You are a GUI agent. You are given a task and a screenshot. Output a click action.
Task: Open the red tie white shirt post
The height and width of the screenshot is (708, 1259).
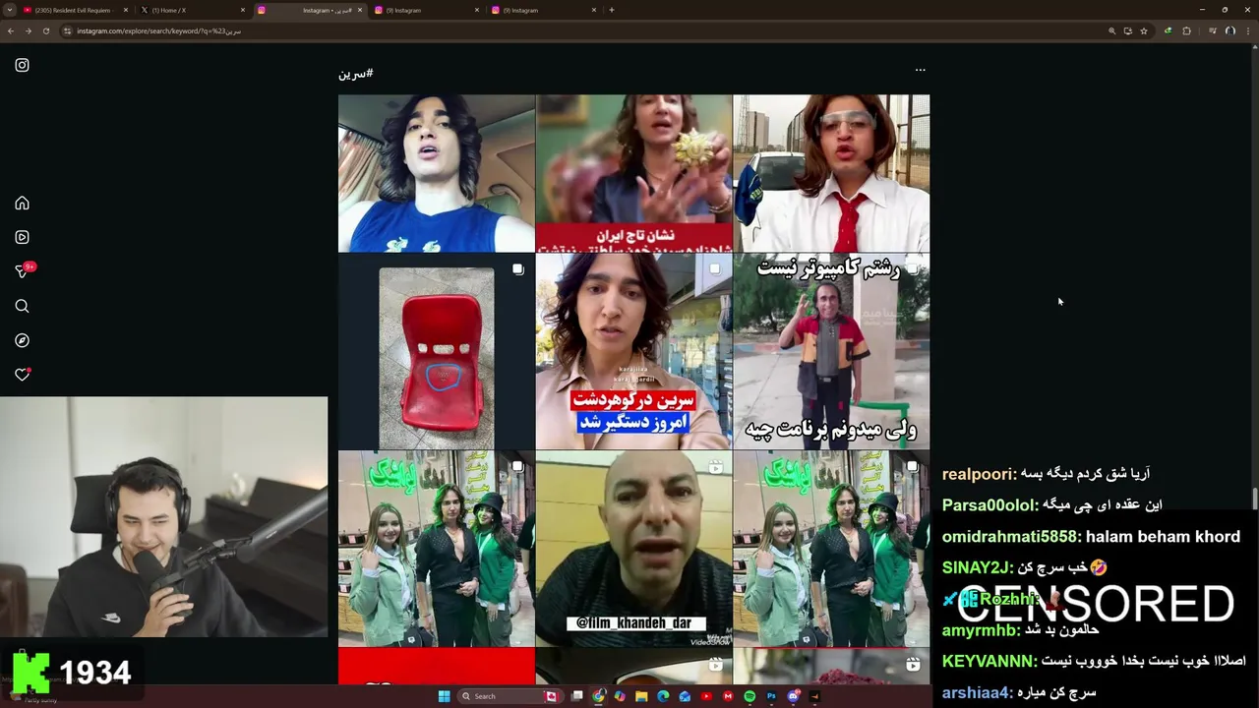(831, 173)
